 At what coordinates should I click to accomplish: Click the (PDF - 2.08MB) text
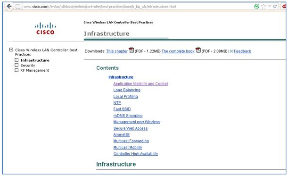(x=214, y=51)
